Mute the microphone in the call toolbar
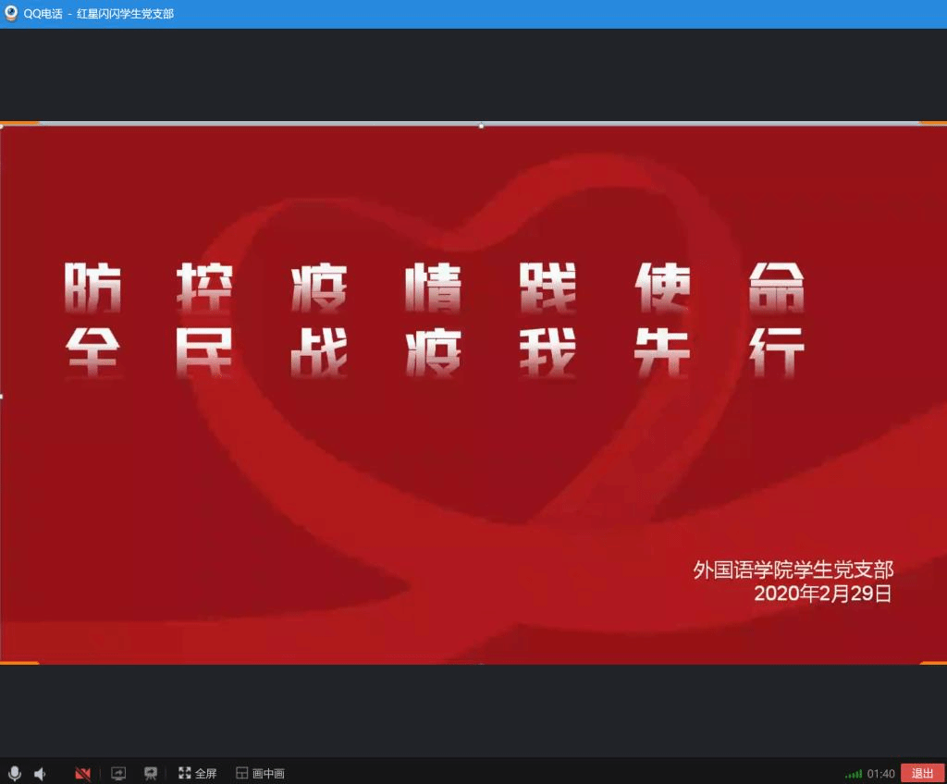Viewport: 947px width, 784px height. pos(14,773)
